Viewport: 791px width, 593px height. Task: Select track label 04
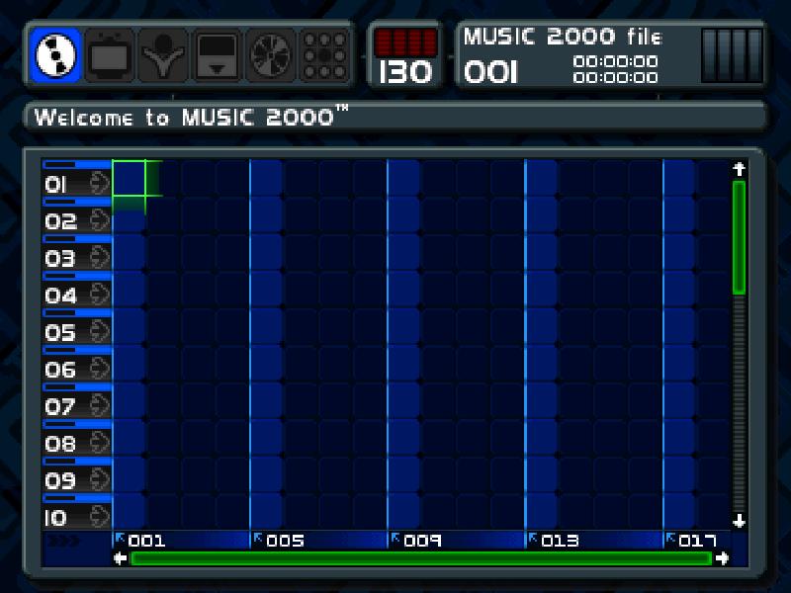[60, 296]
